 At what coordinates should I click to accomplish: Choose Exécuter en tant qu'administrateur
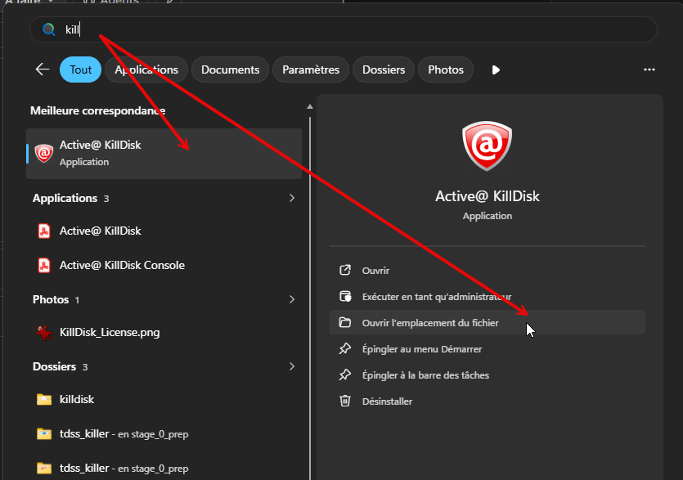click(487, 297)
